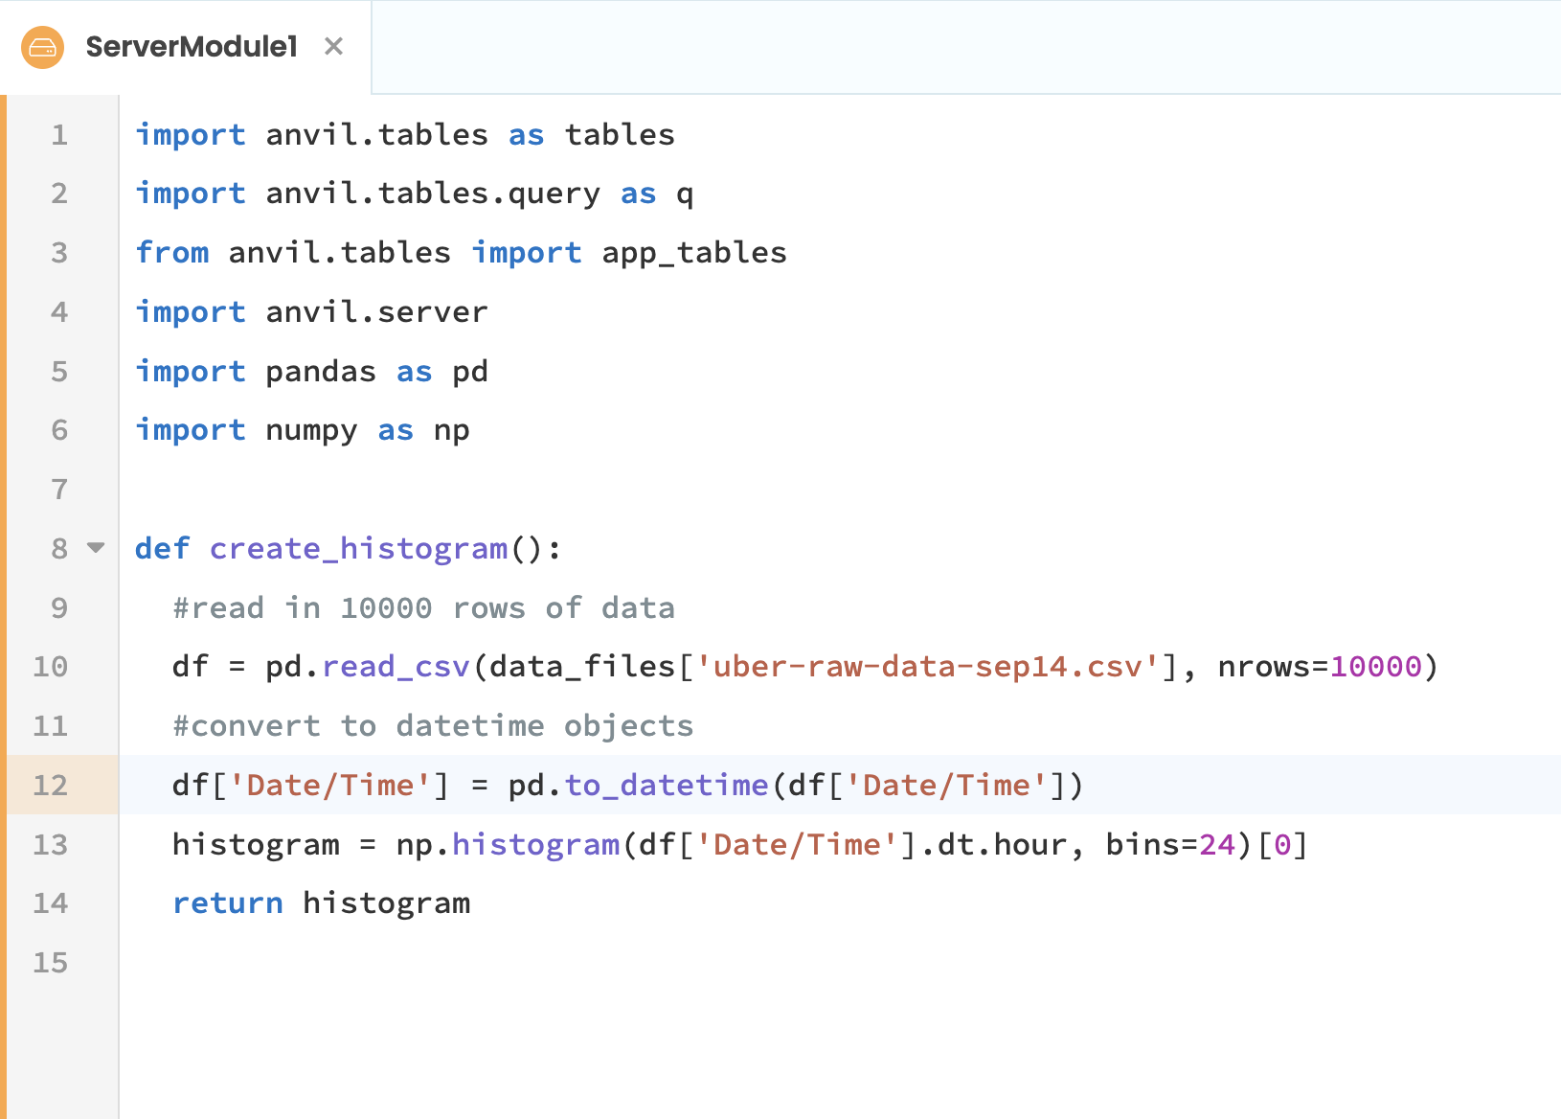Screen dimensions: 1561x1119
Task: Click the bins value 24
Action: (x=1217, y=845)
